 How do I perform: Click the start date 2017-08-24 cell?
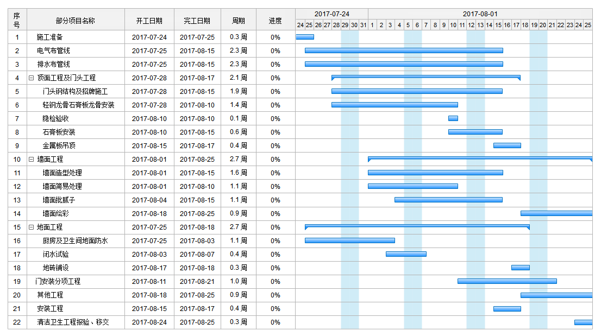click(x=149, y=322)
